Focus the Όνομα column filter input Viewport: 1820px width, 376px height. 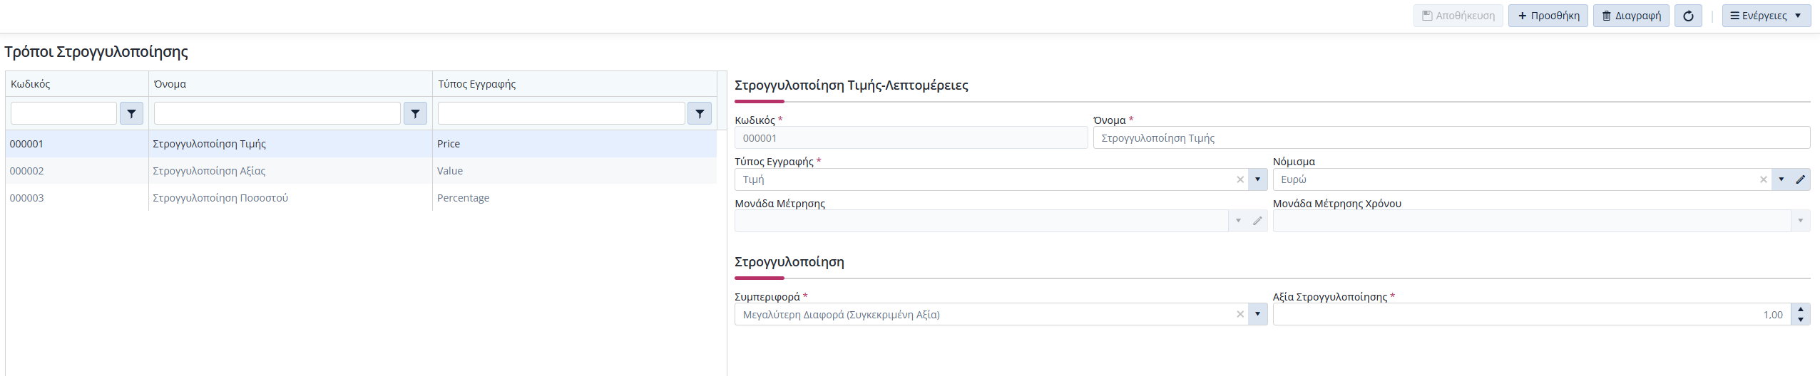click(x=277, y=113)
